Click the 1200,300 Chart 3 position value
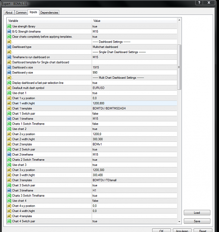219x232 pixels. coord(98,170)
